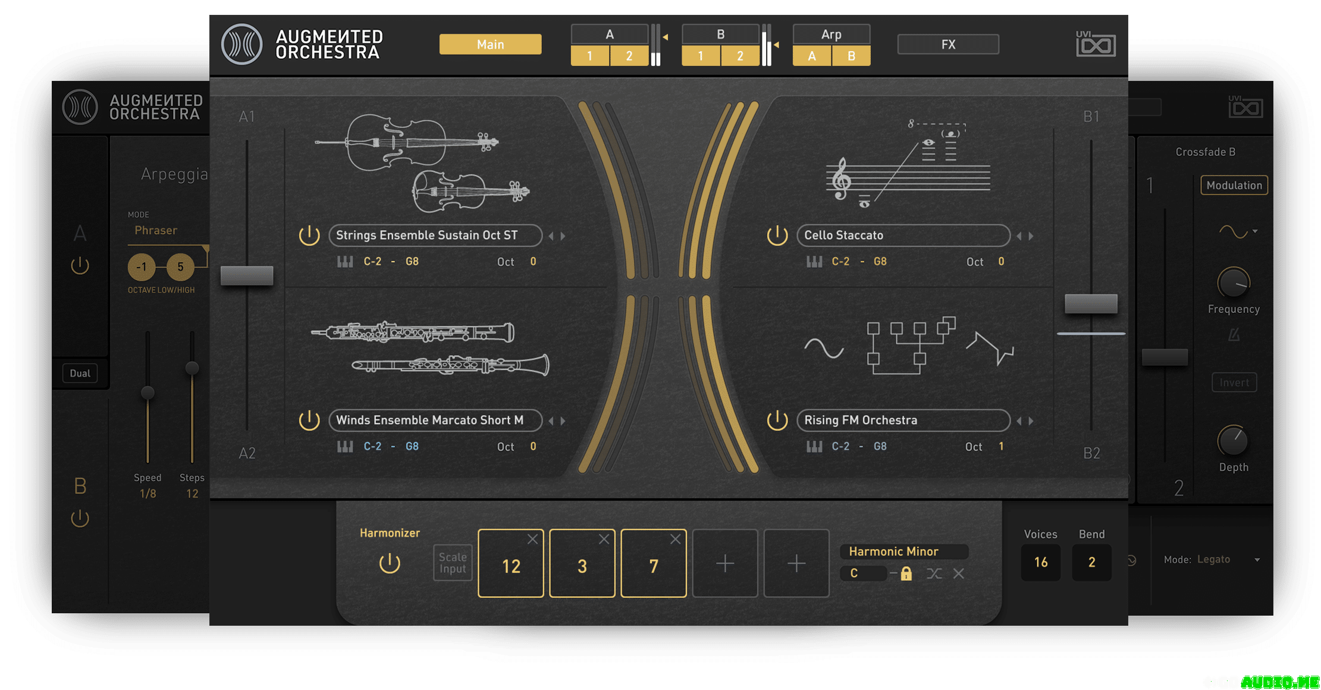This screenshot has width=1321, height=690.
Task: Toggle Arpeggiator A power in left window
Action: tap(80, 265)
